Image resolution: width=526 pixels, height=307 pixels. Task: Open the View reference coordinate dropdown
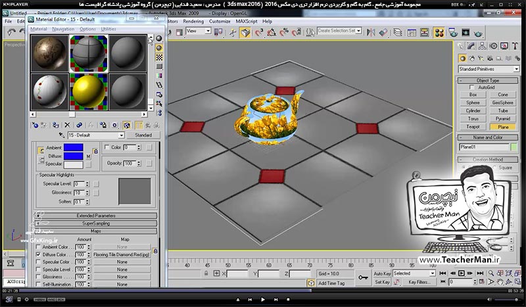(x=208, y=31)
